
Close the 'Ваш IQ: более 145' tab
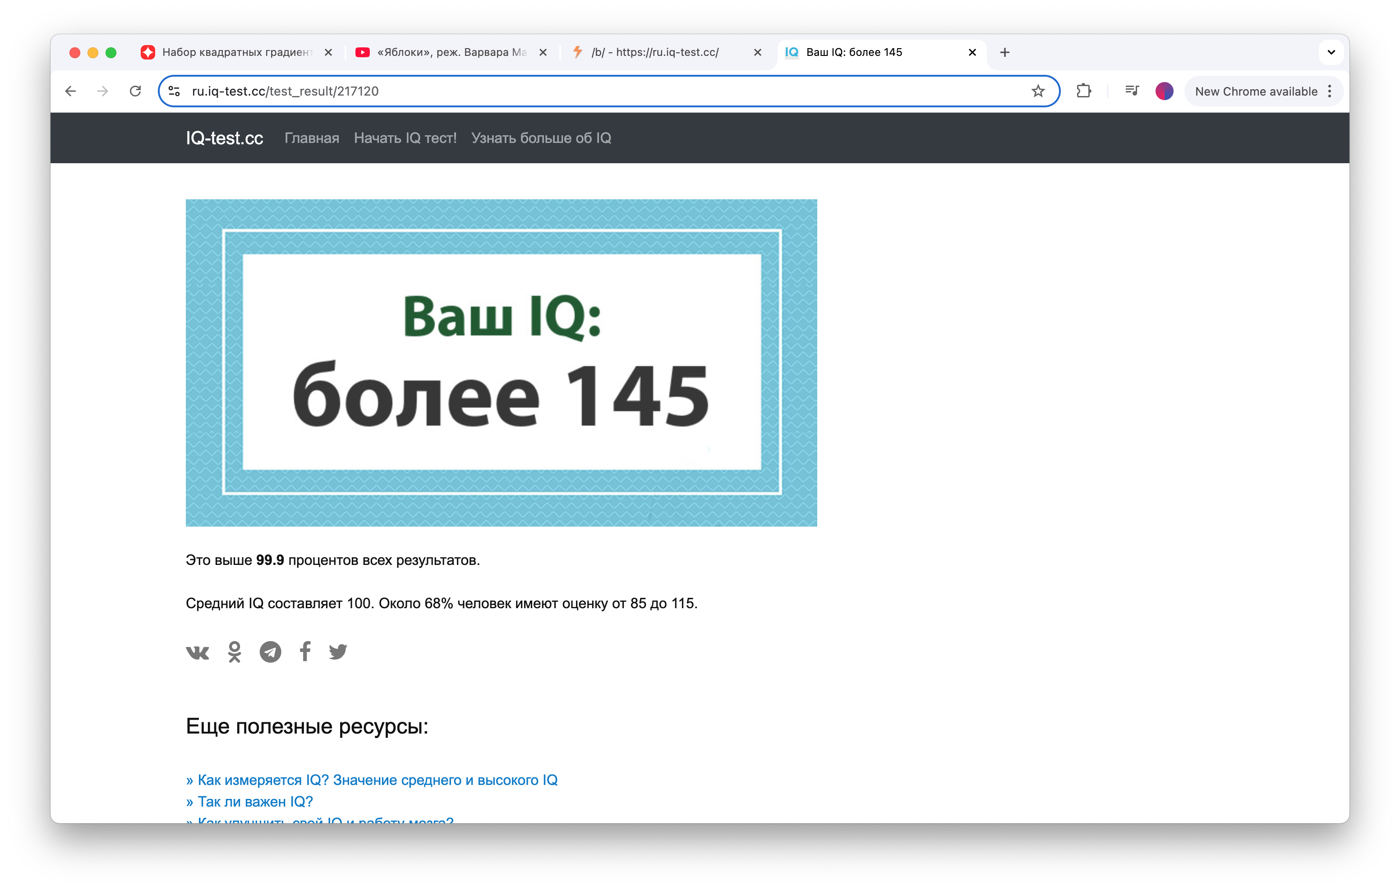972,52
